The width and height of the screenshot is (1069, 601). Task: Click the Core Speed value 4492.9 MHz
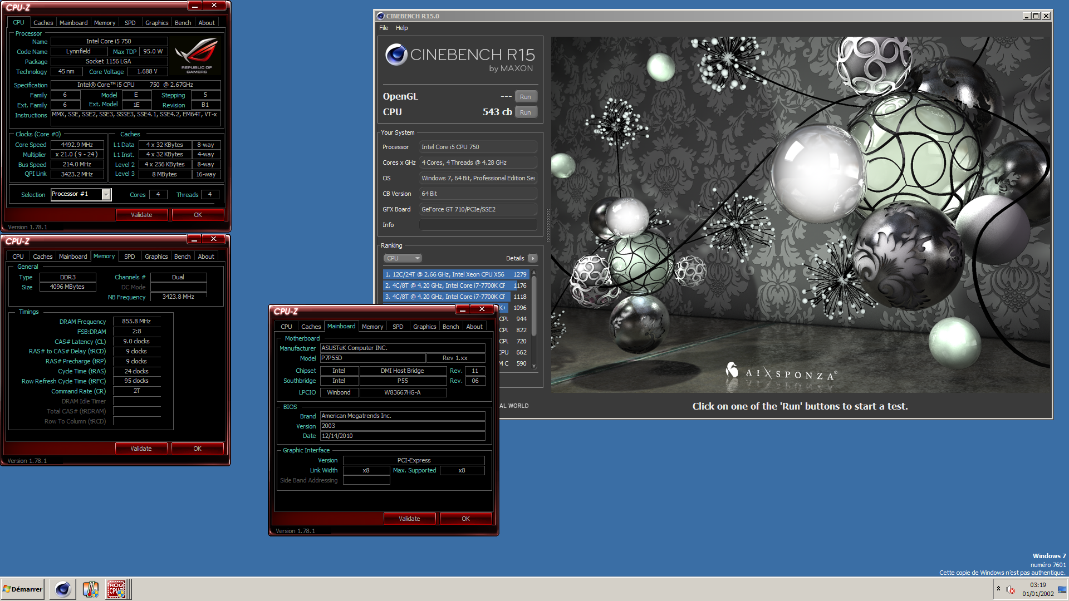point(77,145)
